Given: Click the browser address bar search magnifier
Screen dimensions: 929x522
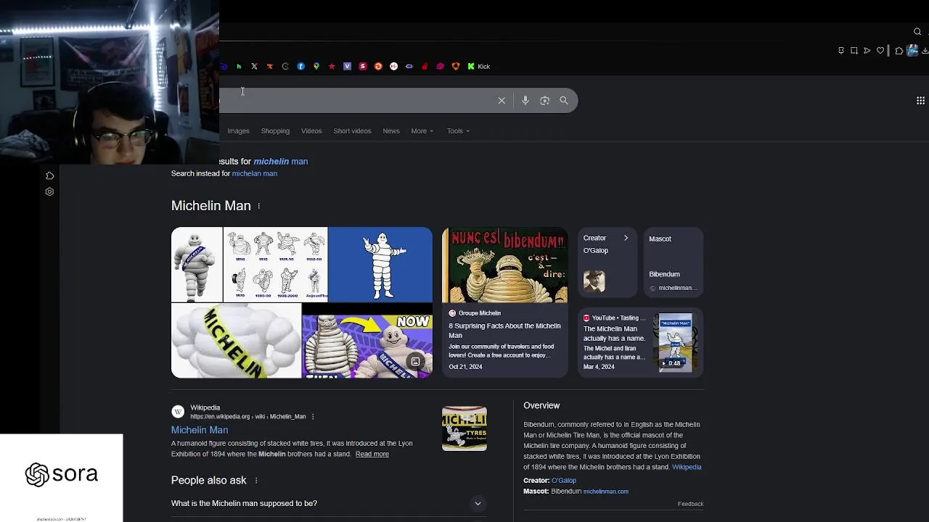Looking at the screenshot, I should 917,32.
